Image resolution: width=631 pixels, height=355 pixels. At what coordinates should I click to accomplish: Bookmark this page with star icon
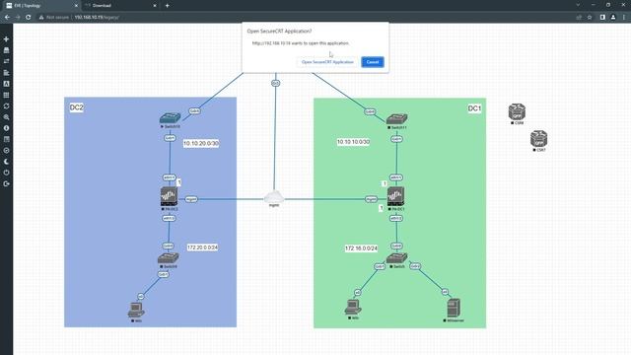point(590,18)
